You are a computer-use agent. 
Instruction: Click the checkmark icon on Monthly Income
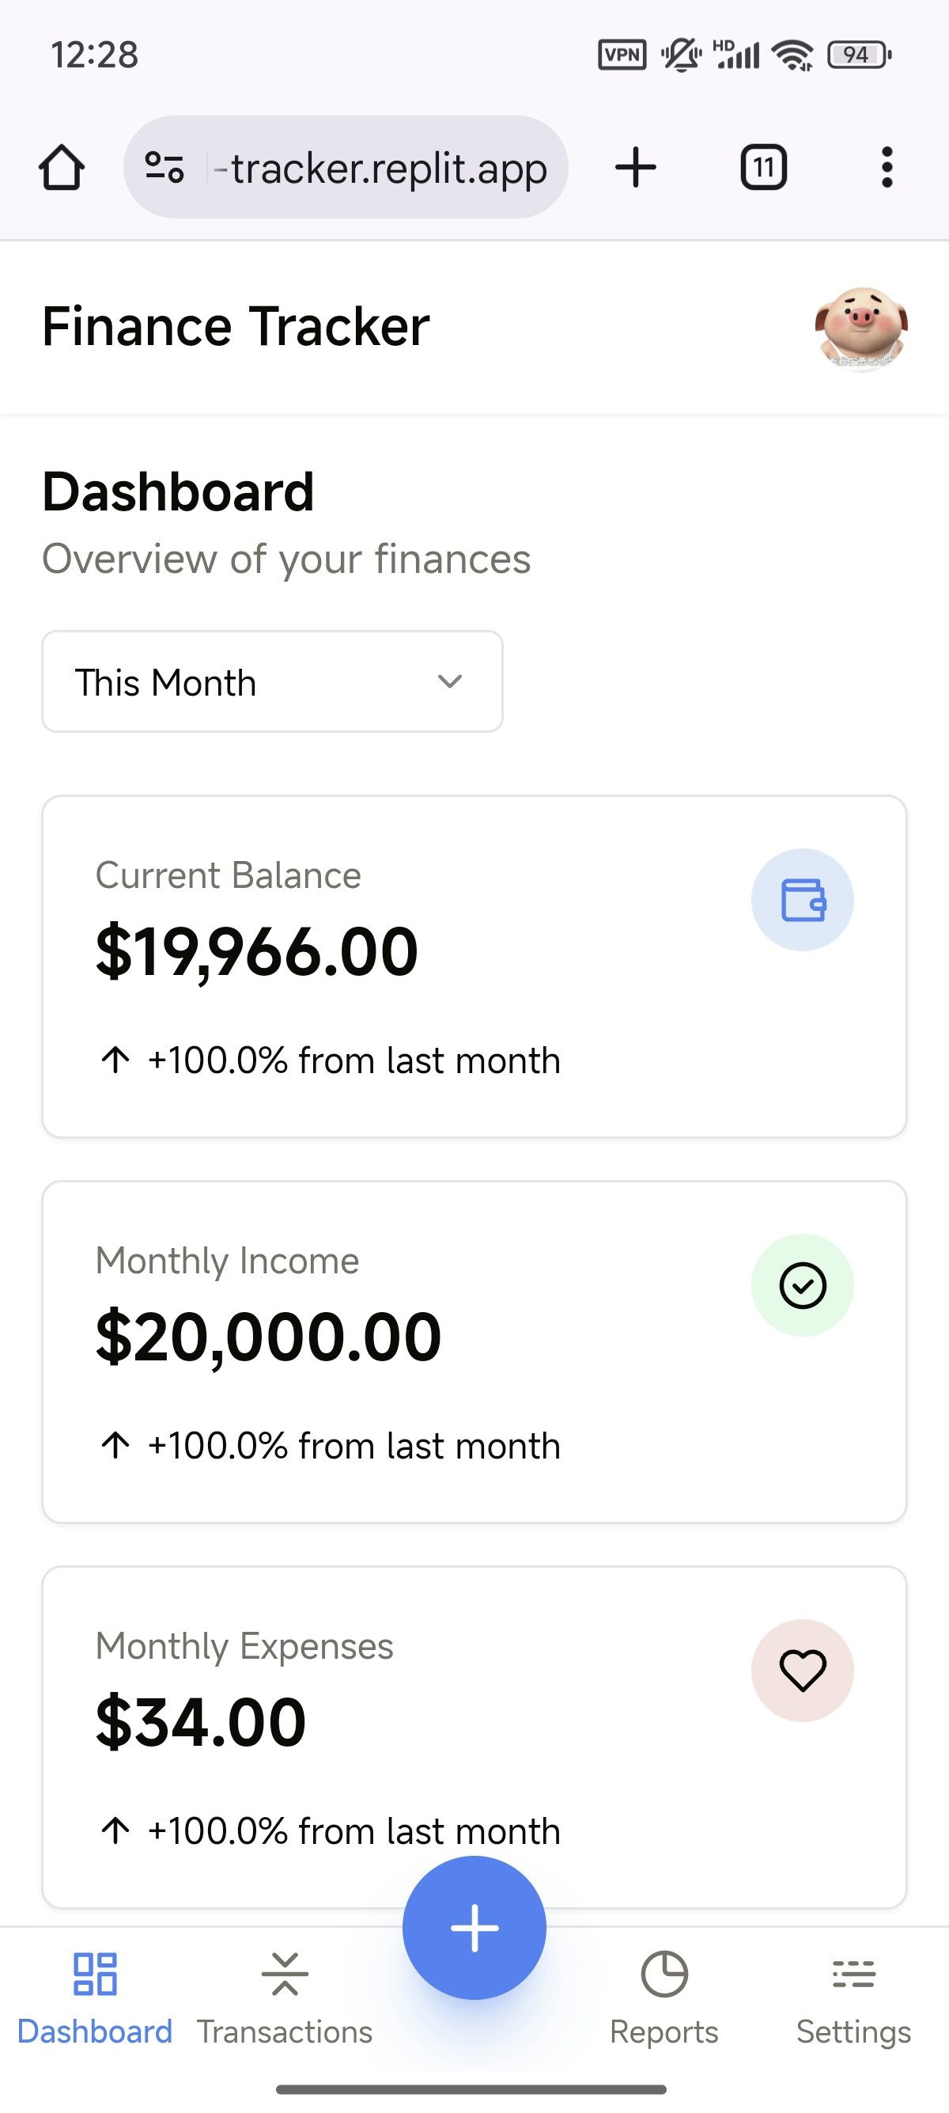point(803,1285)
